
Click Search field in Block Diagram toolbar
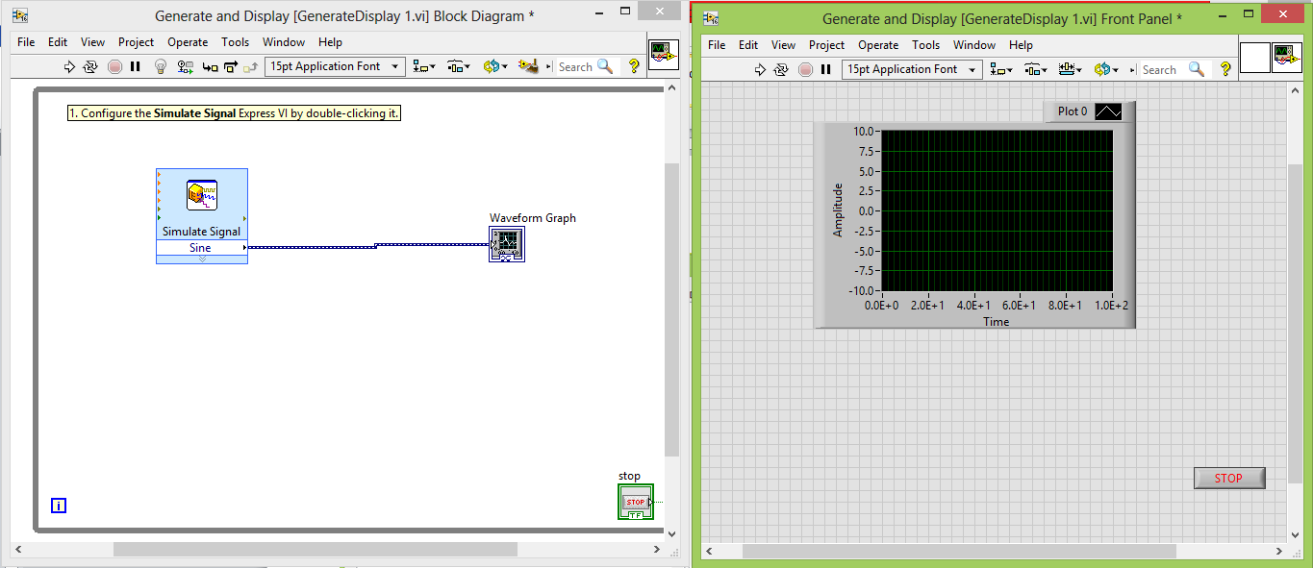click(575, 66)
